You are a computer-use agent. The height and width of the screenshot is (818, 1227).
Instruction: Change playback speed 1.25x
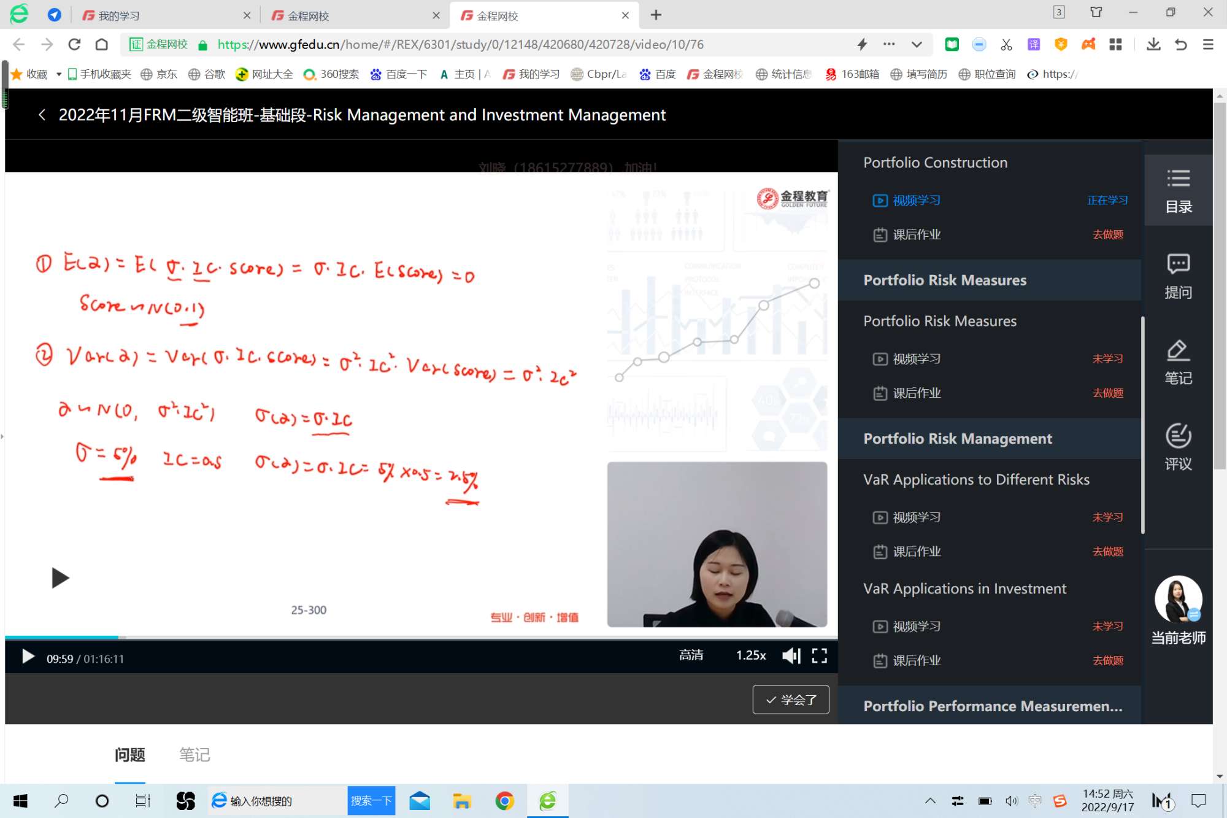pos(751,655)
